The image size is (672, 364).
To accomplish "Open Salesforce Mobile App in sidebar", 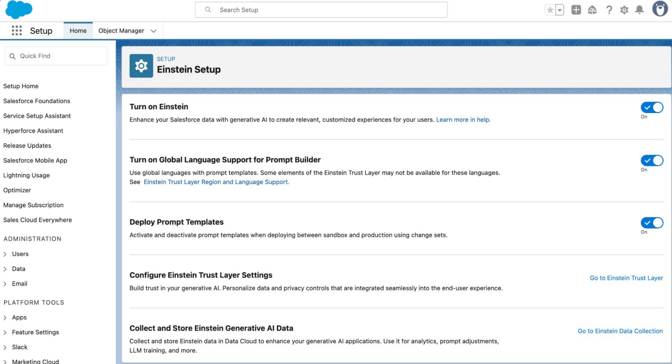I will pyautogui.click(x=35, y=161).
